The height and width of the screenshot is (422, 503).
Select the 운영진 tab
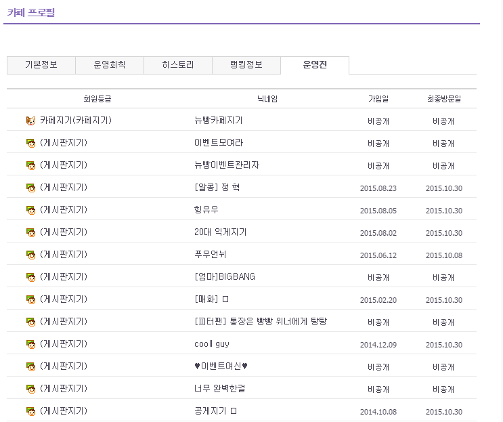[x=315, y=65]
